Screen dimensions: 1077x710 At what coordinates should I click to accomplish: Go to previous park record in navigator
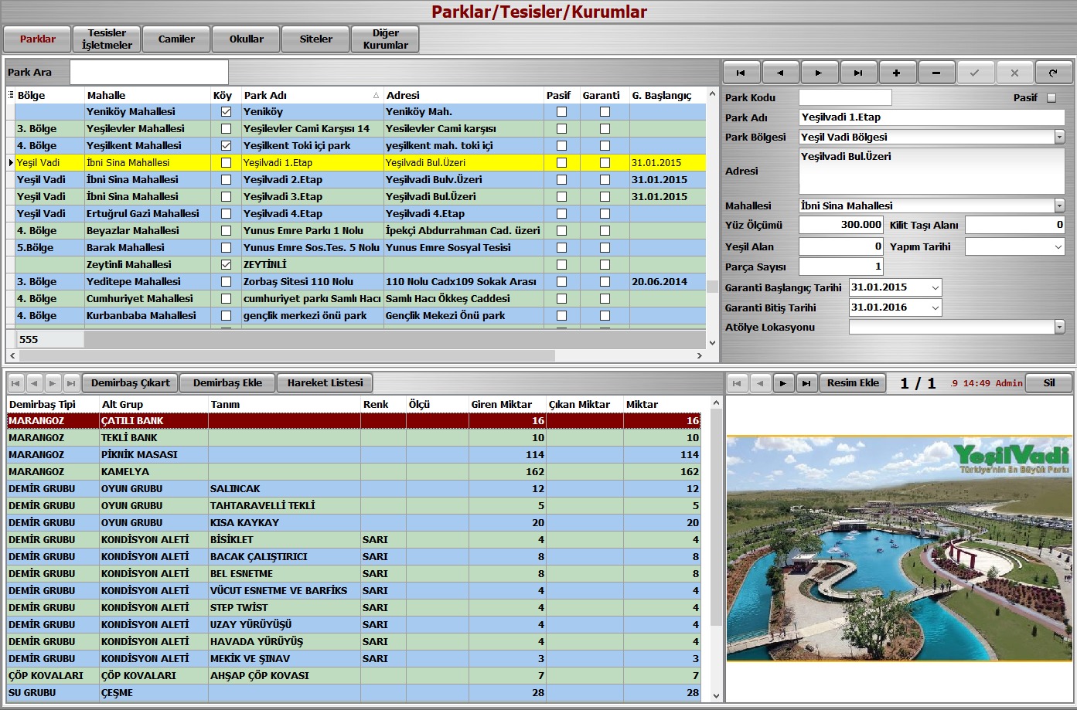point(780,73)
